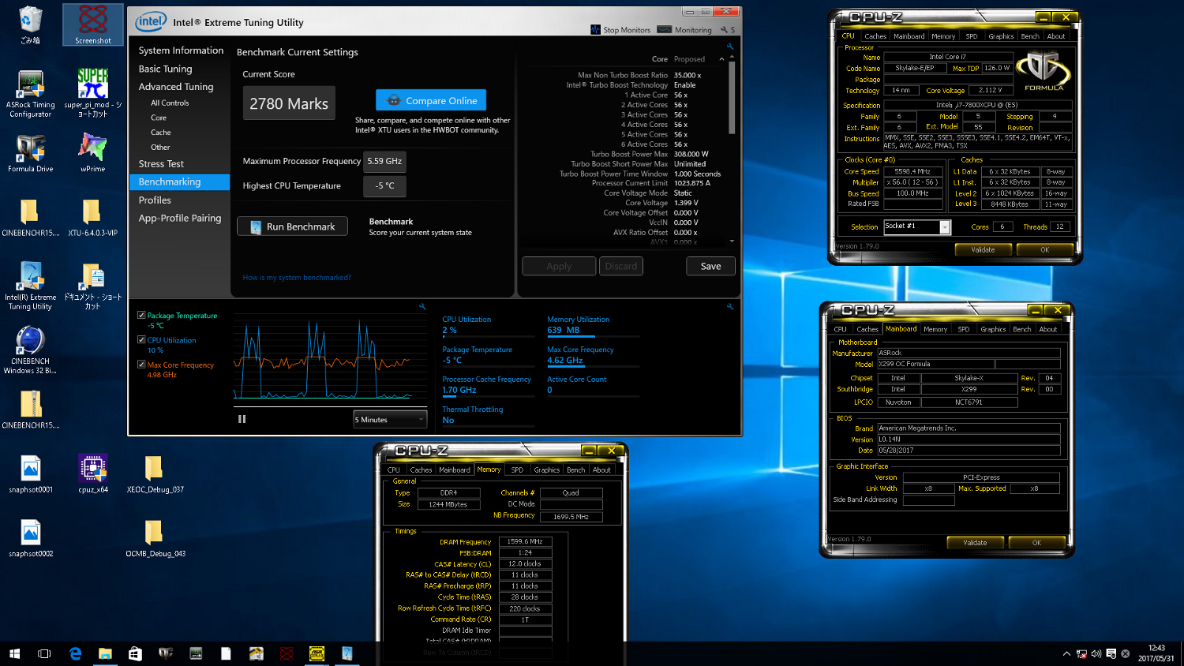Select Cache under Advanced Tuning

[161, 133]
